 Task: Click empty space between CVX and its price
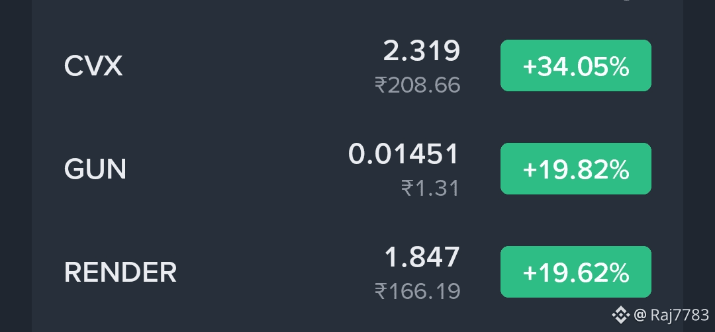pyautogui.click(x=245, y=66)
